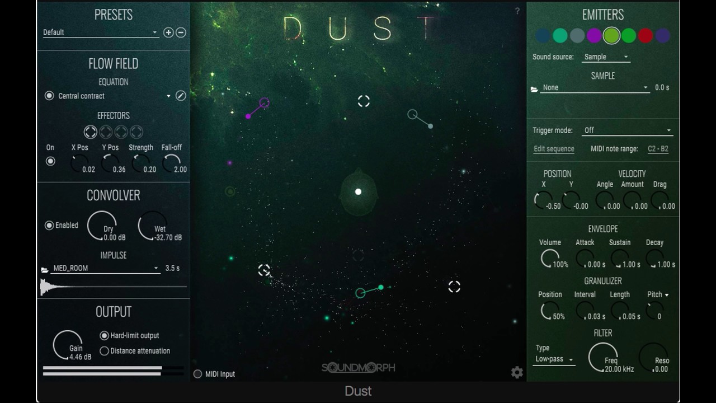Toggle convolver Enabled option
The image size is (716, 403).
pos(49,226)
